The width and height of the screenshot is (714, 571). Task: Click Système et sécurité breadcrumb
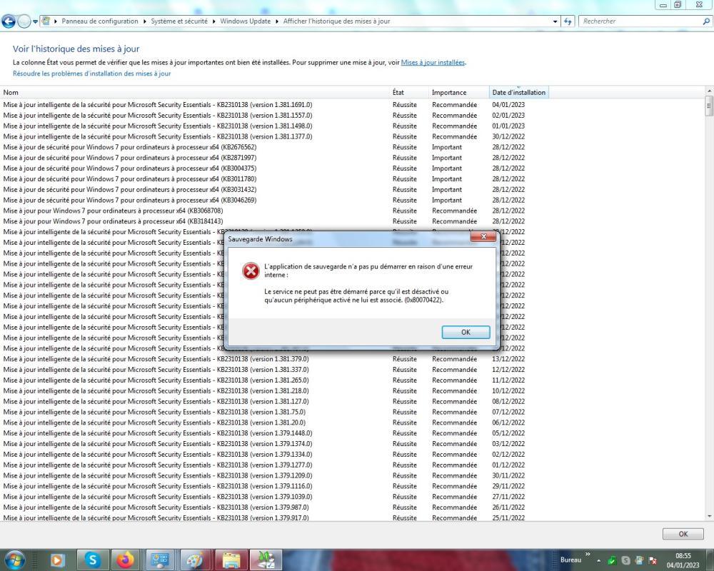tap(179, 21)
